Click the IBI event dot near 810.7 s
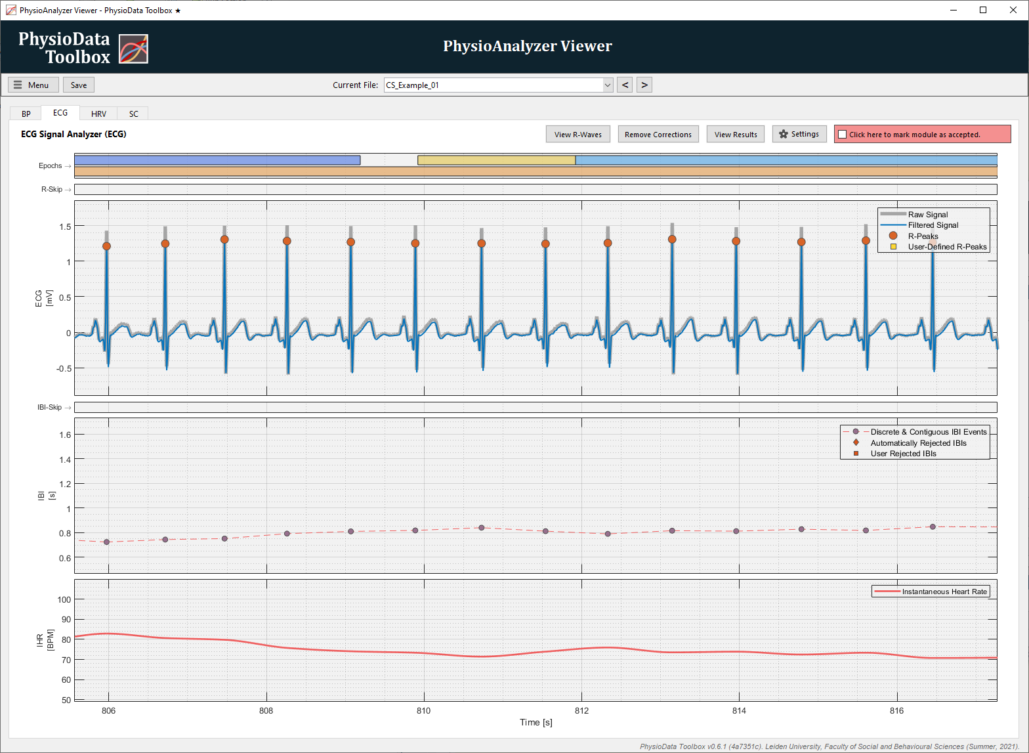1029x753 pixels. pos(482,528)
